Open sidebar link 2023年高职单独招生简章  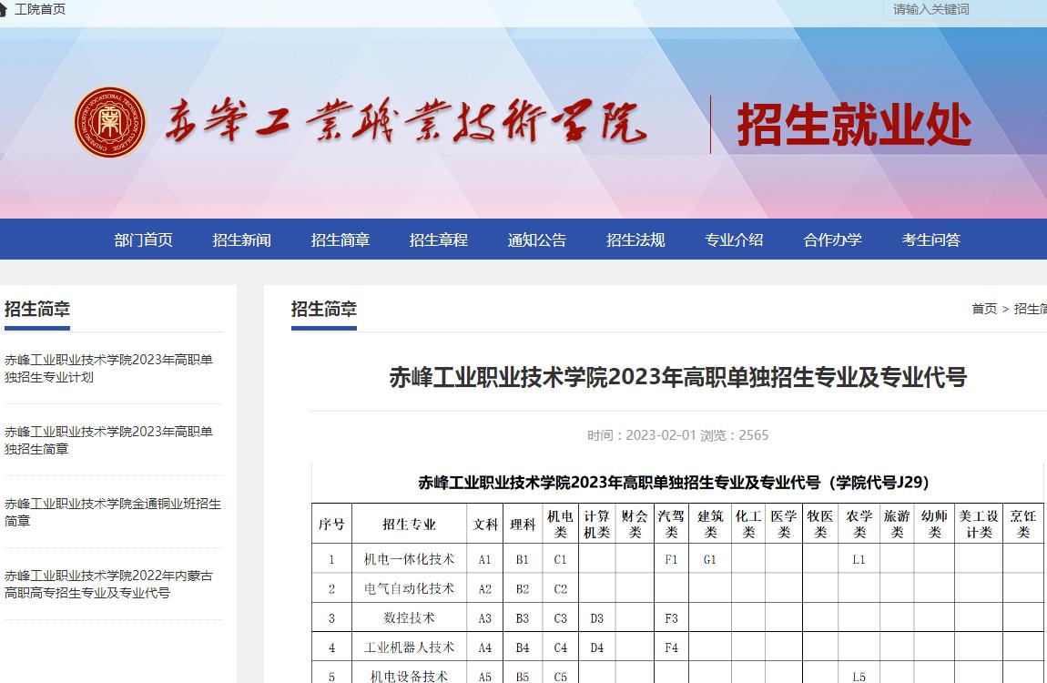109,441
